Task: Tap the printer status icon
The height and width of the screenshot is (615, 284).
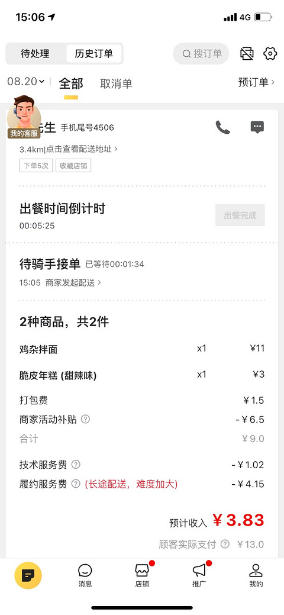Action: [247, 54]
